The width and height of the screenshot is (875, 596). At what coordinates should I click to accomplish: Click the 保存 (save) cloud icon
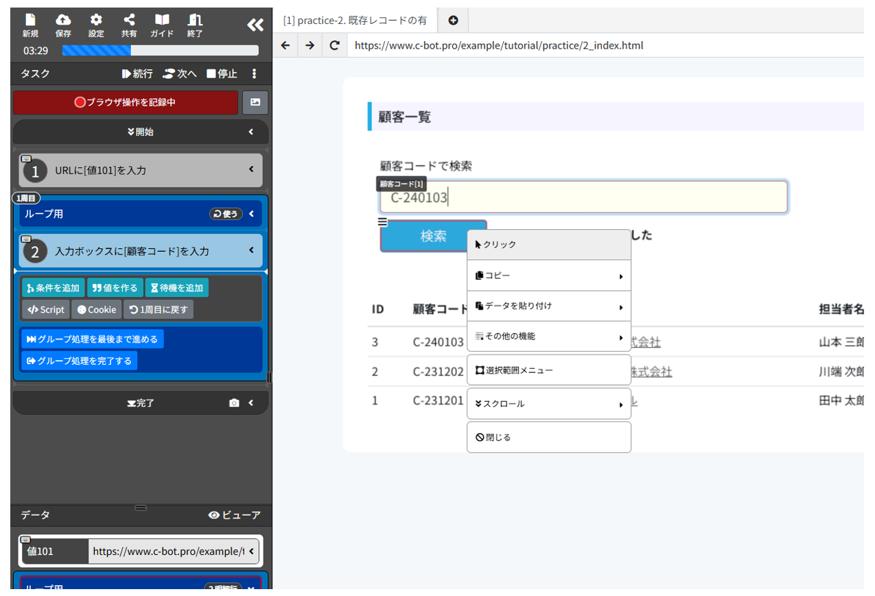pos(63,25)
